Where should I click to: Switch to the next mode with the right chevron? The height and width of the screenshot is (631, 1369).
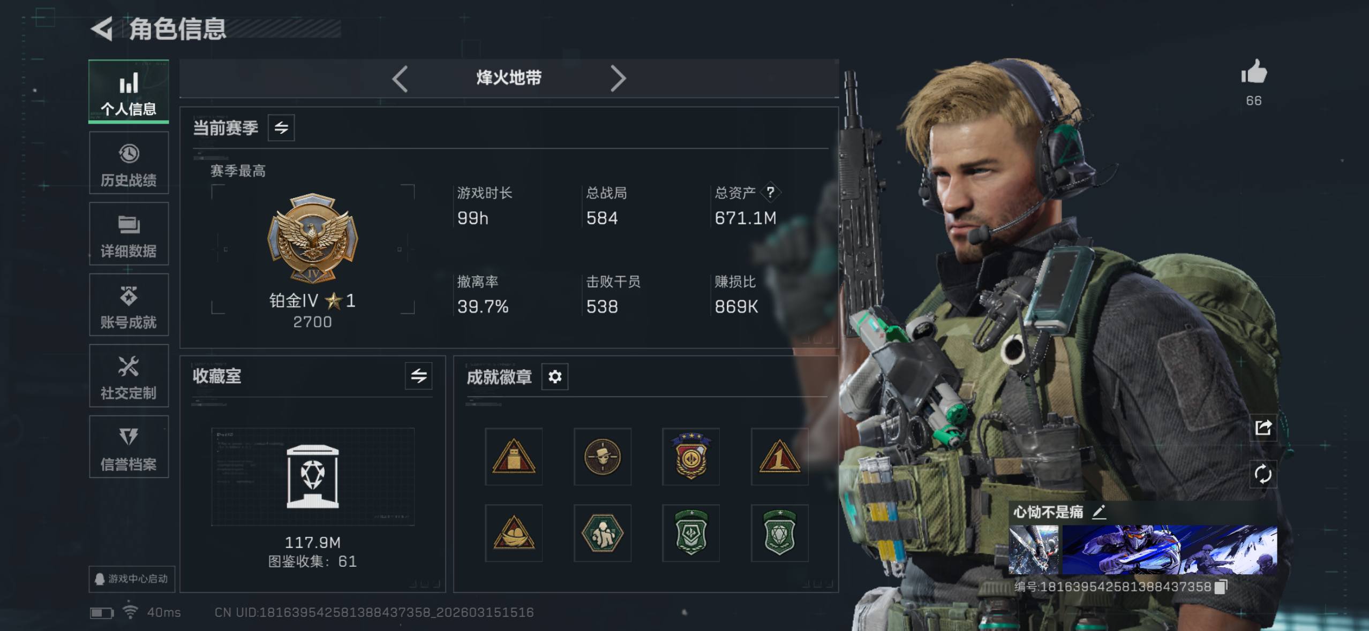click(618, 79)
